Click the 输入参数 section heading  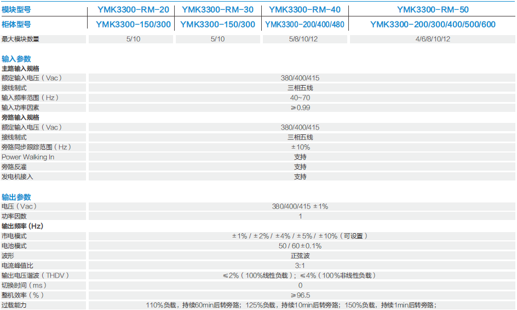coord(16,59)
